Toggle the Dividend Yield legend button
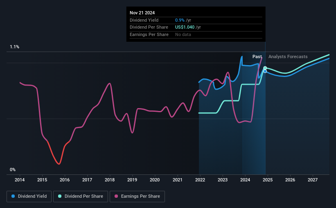Viewport: 336px width, 208px height. (x=29, y=197)
